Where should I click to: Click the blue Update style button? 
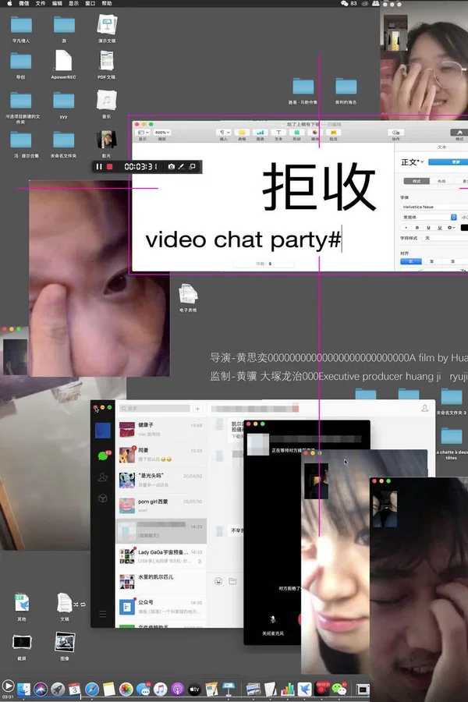click(x=448, y=162)
